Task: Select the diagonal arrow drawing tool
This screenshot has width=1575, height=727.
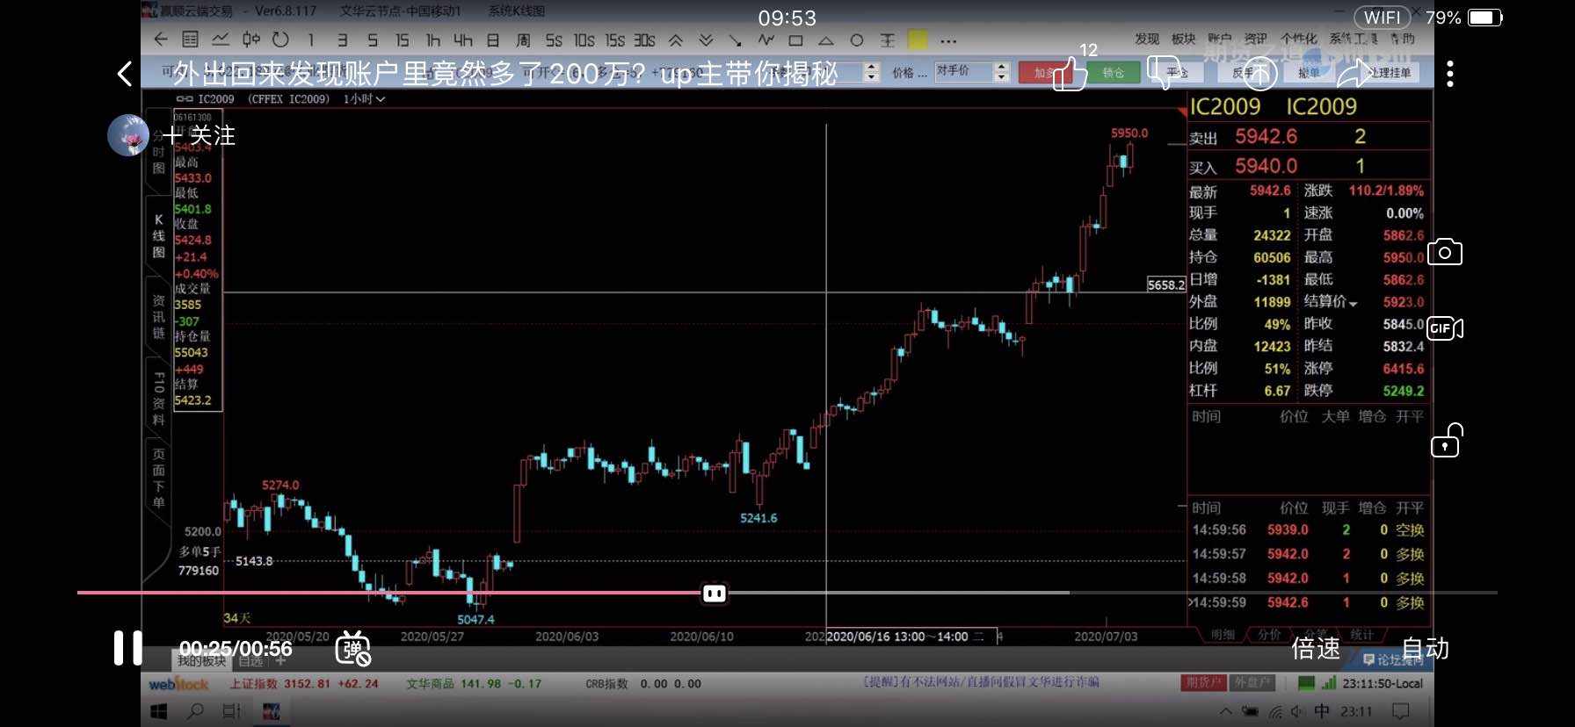Action: [x=736, y=40]
